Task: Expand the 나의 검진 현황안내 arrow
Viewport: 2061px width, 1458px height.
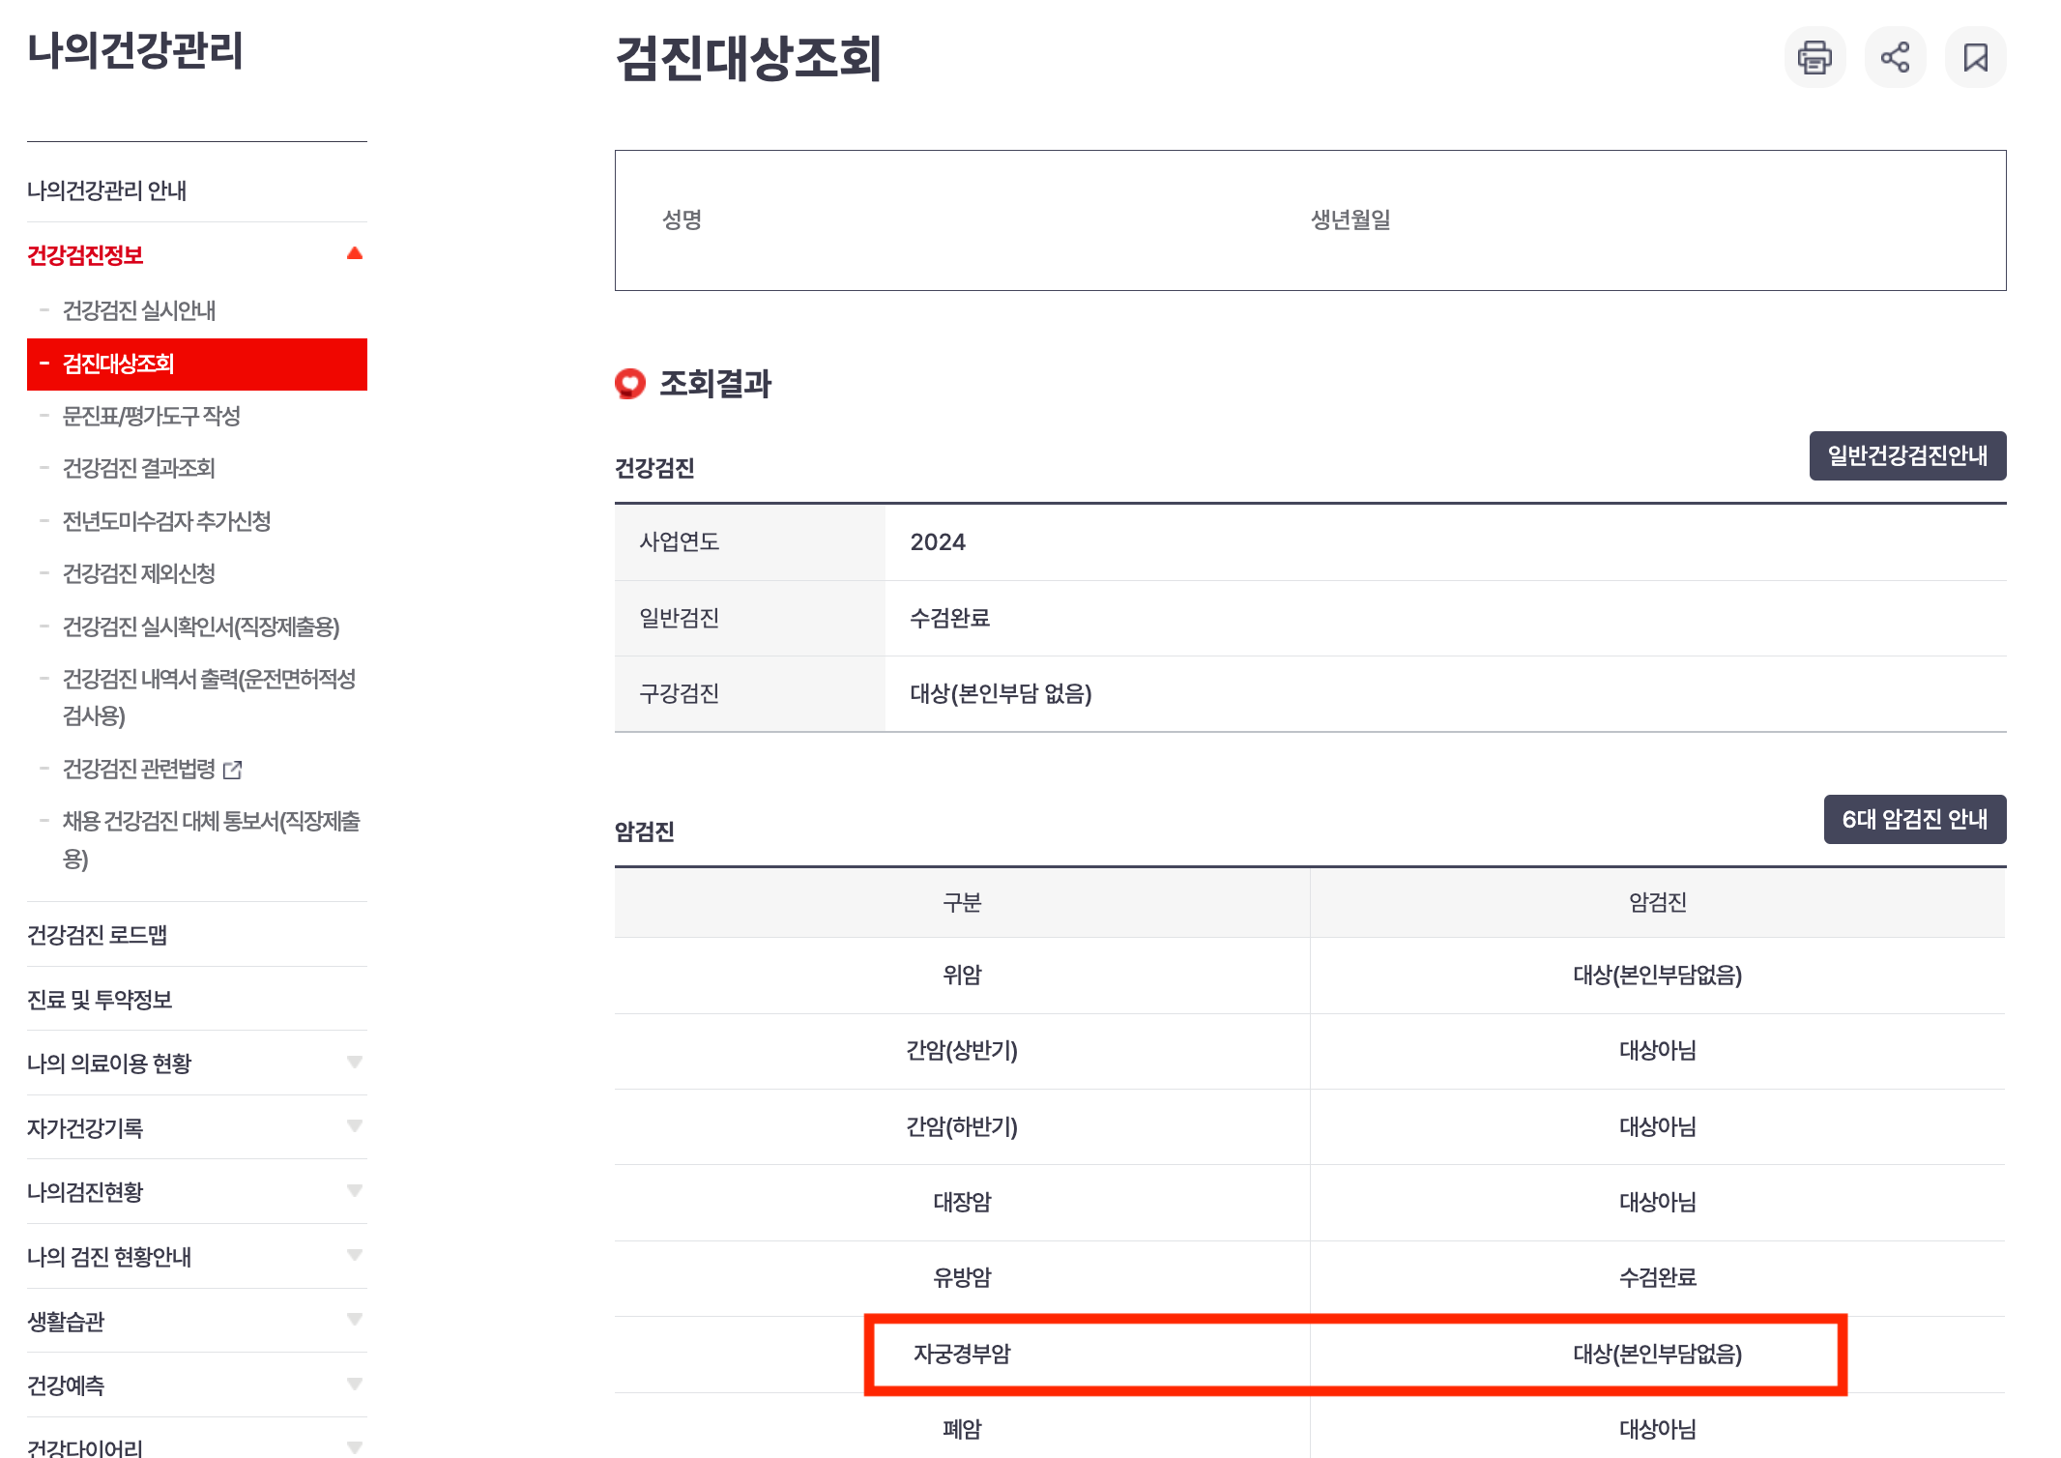Action: coord(355,1255)
